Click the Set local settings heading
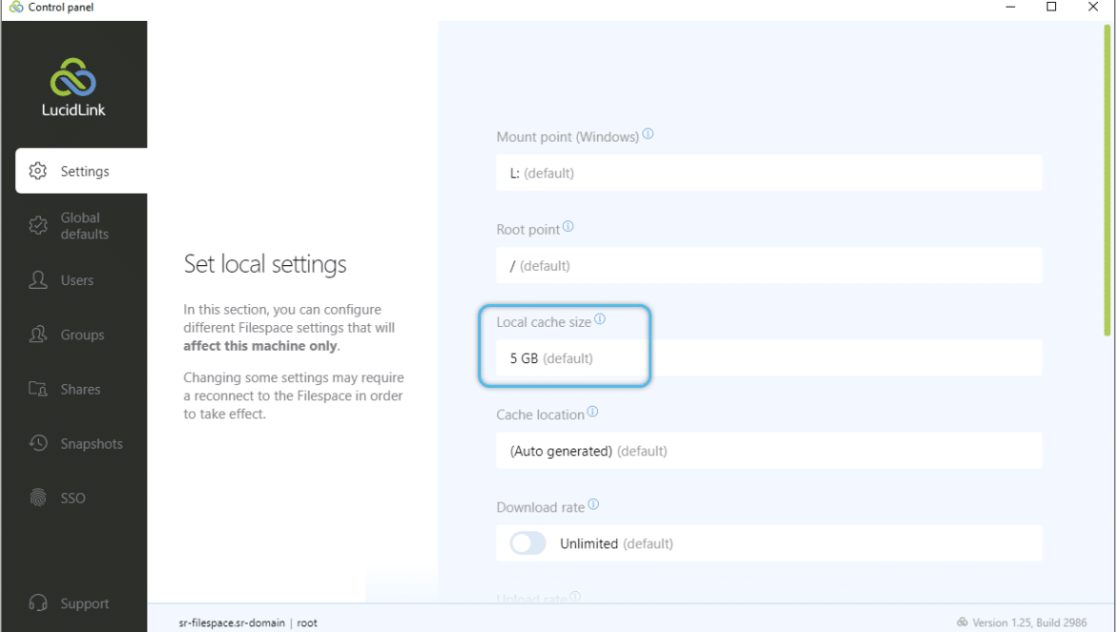The image size is (1116, 632). (x=265, y=264)
